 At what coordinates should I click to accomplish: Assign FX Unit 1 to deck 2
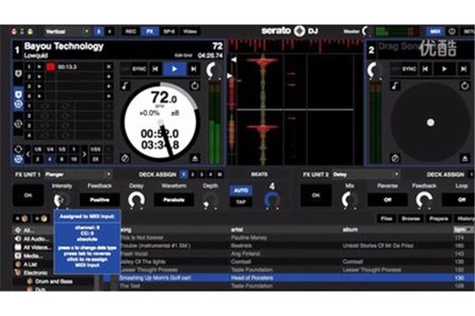coord(192,175)
